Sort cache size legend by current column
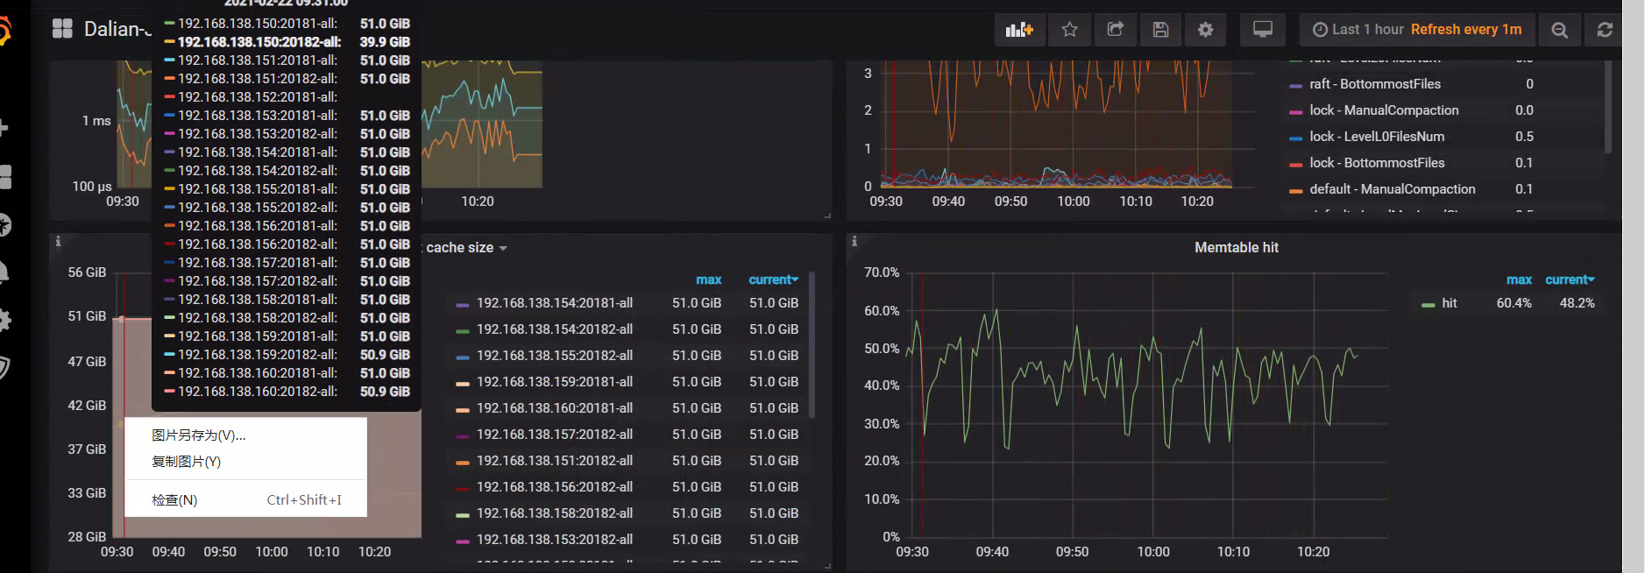Image resolution: width=1645 pixels, height=573 pixels. [772, 279]
